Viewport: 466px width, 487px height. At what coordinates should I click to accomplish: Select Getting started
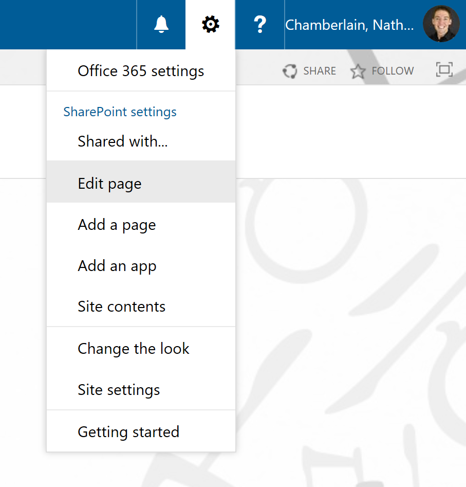128,431
